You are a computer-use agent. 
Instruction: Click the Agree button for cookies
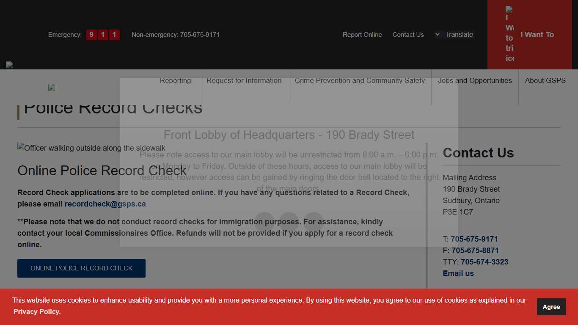click(x=551, y=307)
